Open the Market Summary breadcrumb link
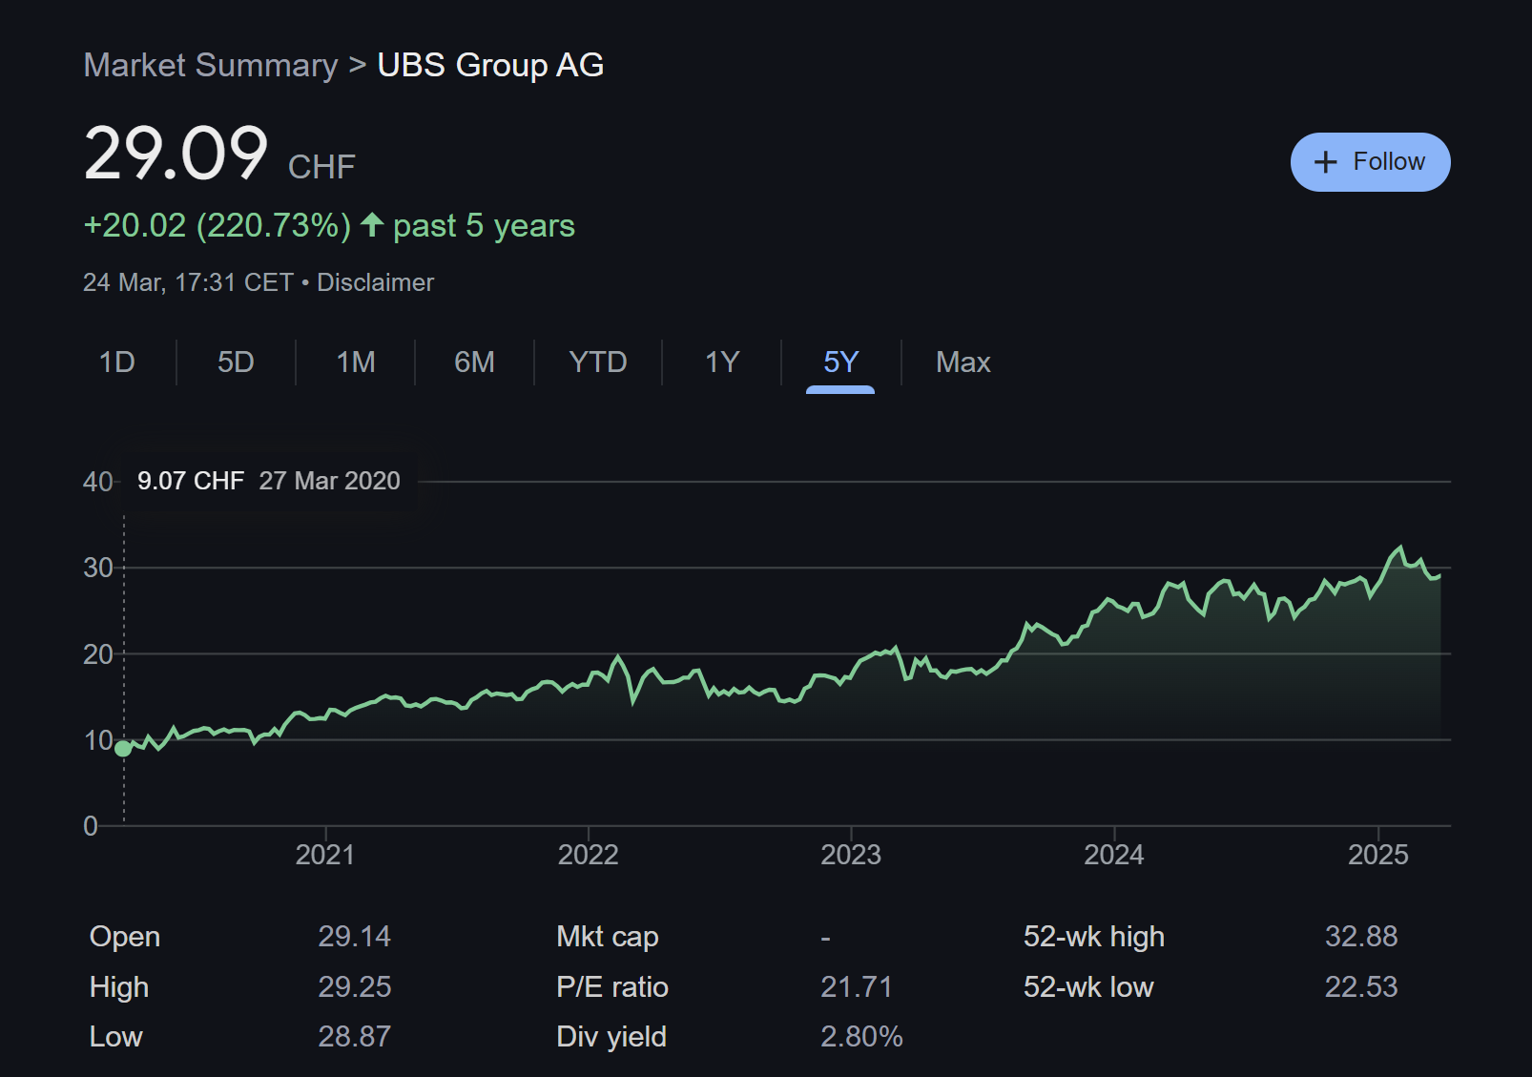Image resolution: width=1532 pixels, height=1077 pixels. [211, 65]
